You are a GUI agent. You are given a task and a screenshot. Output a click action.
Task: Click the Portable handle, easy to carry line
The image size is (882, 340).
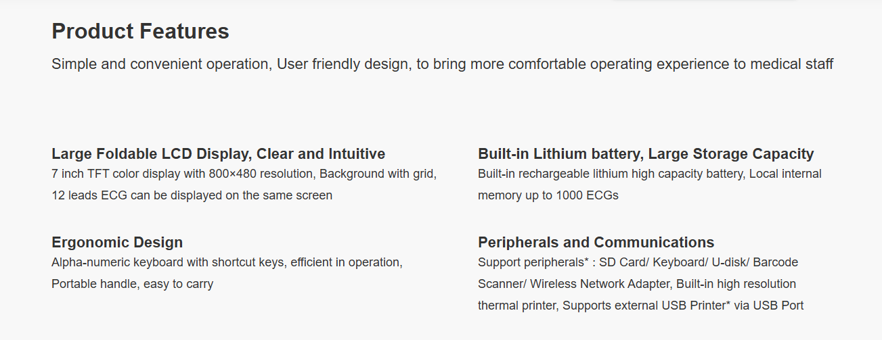click(x=132, y=284)
